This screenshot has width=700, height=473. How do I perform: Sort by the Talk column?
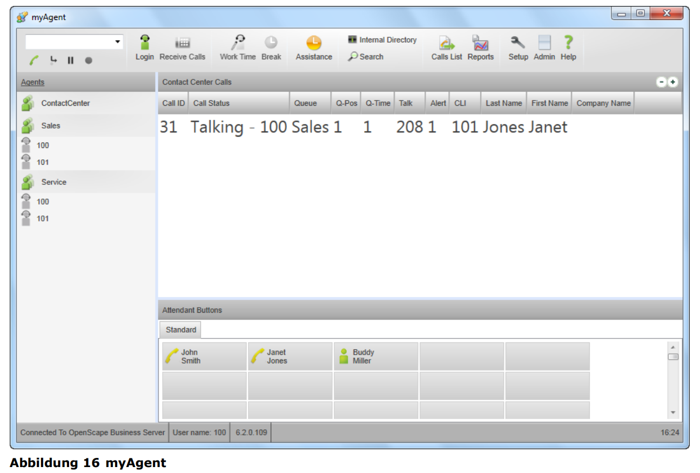pos(410,103)
